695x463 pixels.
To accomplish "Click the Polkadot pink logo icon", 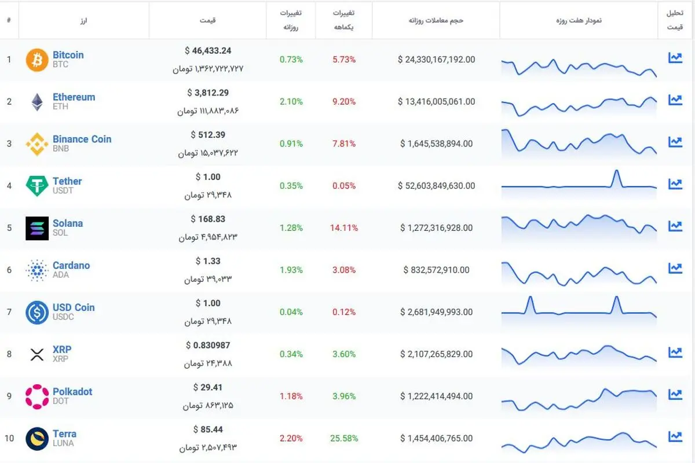I will [x=37, y=396].
